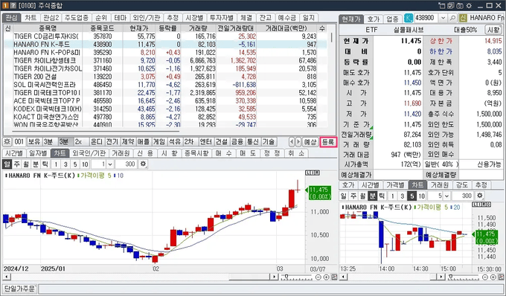Expand right chart interval dropdown showing 5
This screenshot has height=296, width=506.
click(447, 196)
